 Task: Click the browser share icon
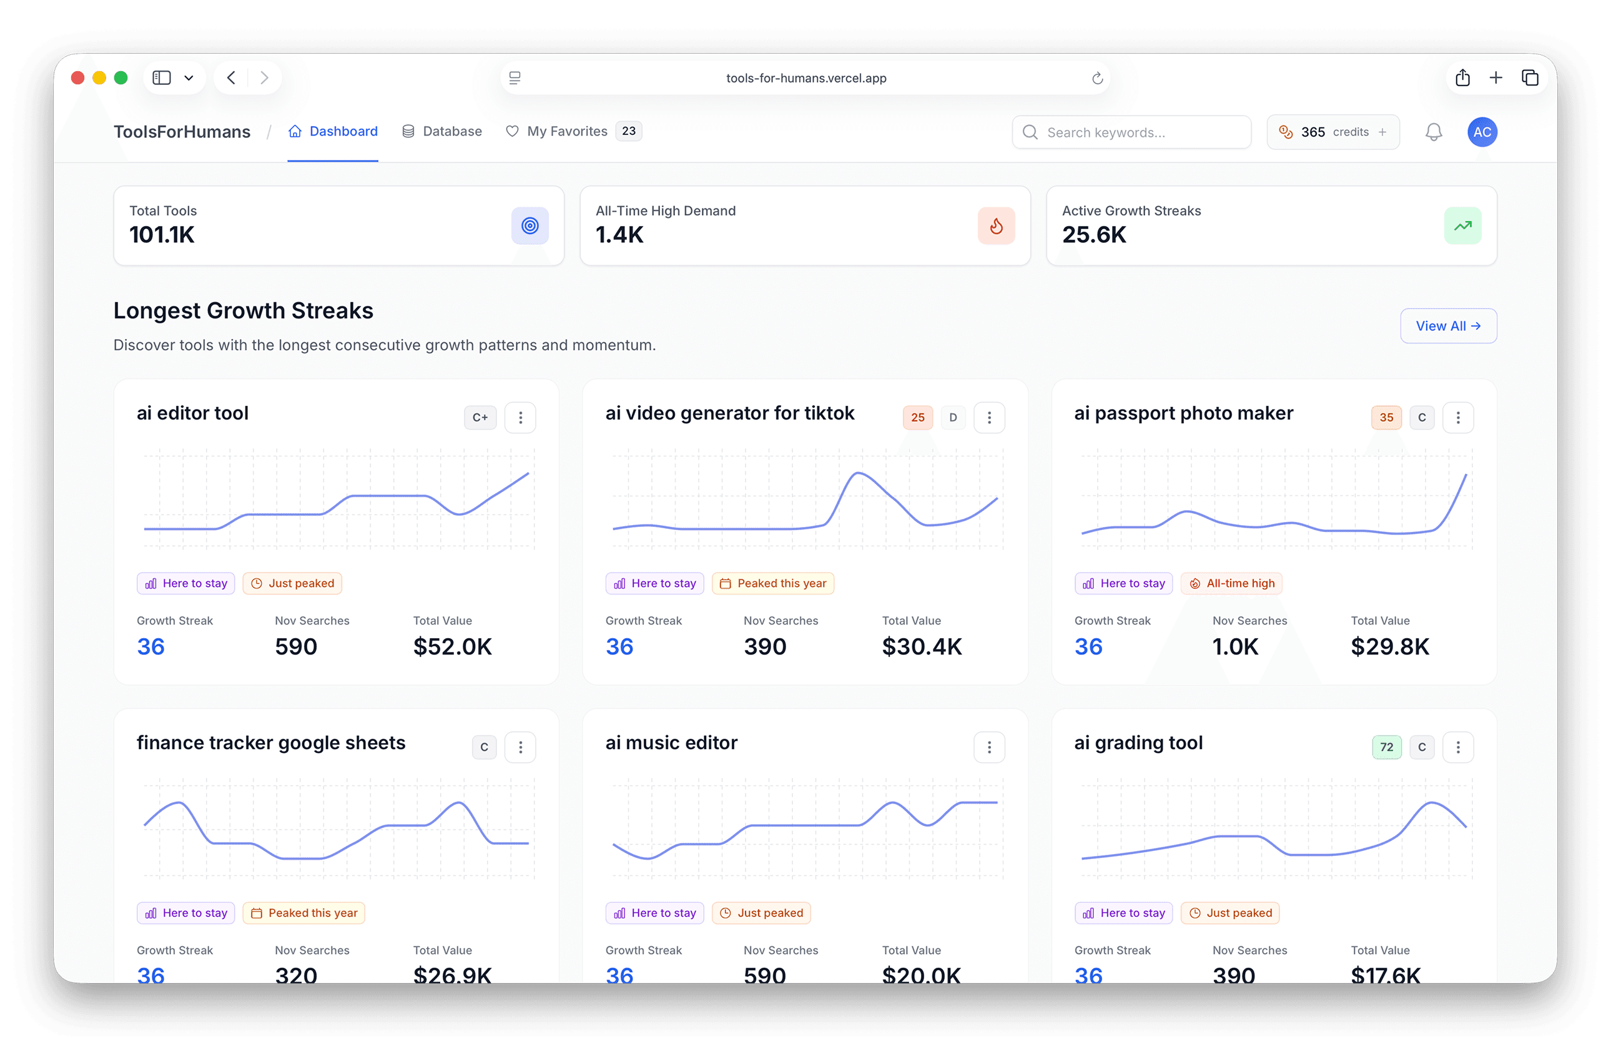(1462, 78)
